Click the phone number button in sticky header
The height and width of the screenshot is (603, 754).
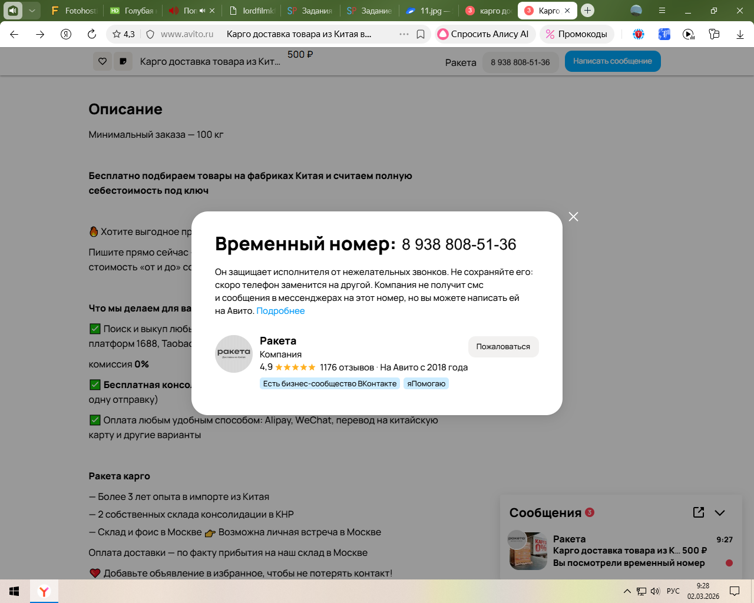coord(520,62)
